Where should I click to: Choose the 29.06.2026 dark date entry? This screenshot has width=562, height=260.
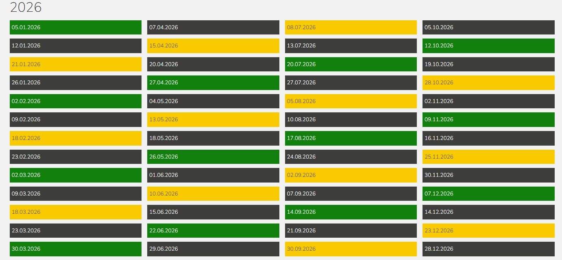pos(213,249)
